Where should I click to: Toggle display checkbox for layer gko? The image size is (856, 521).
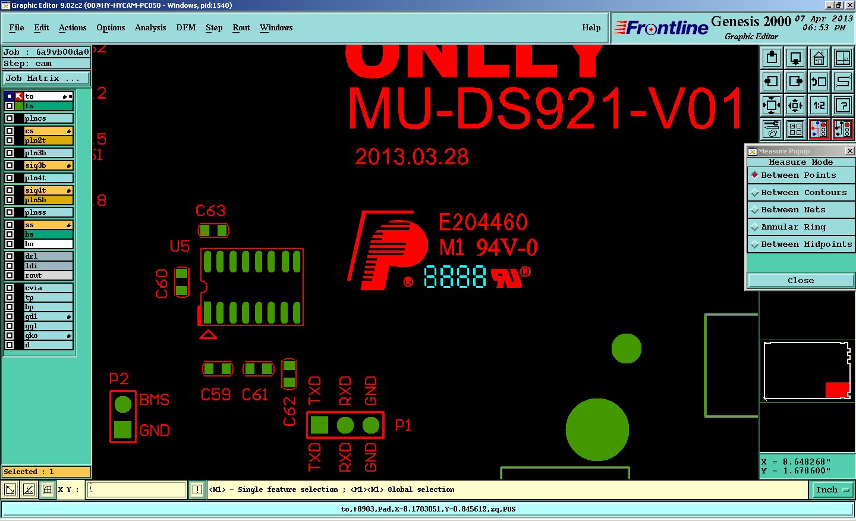coord(10,335)
